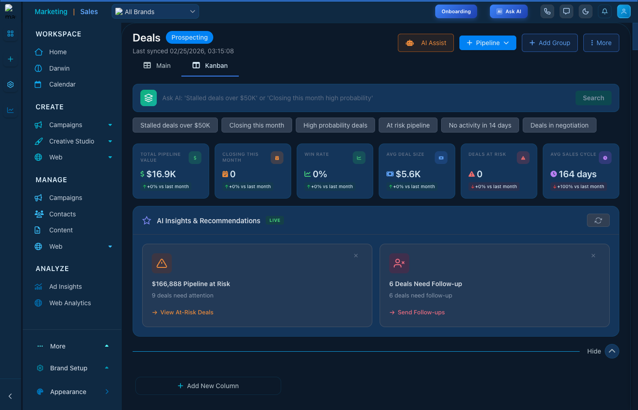Click the Onboarding button
This screenshot has height=410, width=638.
[x=456, y=11]
